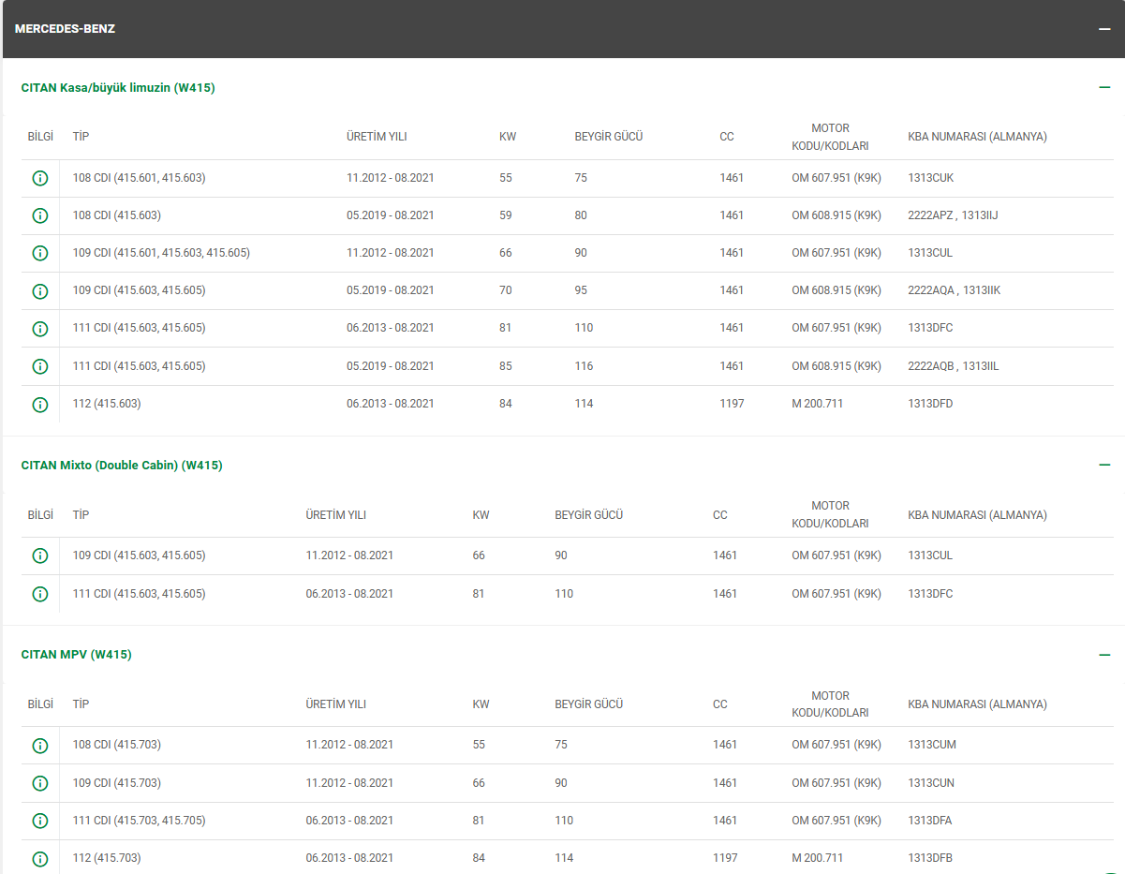Image resolution: width=1125 pixels, height=874 pixels.
Task: Click the CITAN MPV (W415) heading
Action: coord(76,655)
